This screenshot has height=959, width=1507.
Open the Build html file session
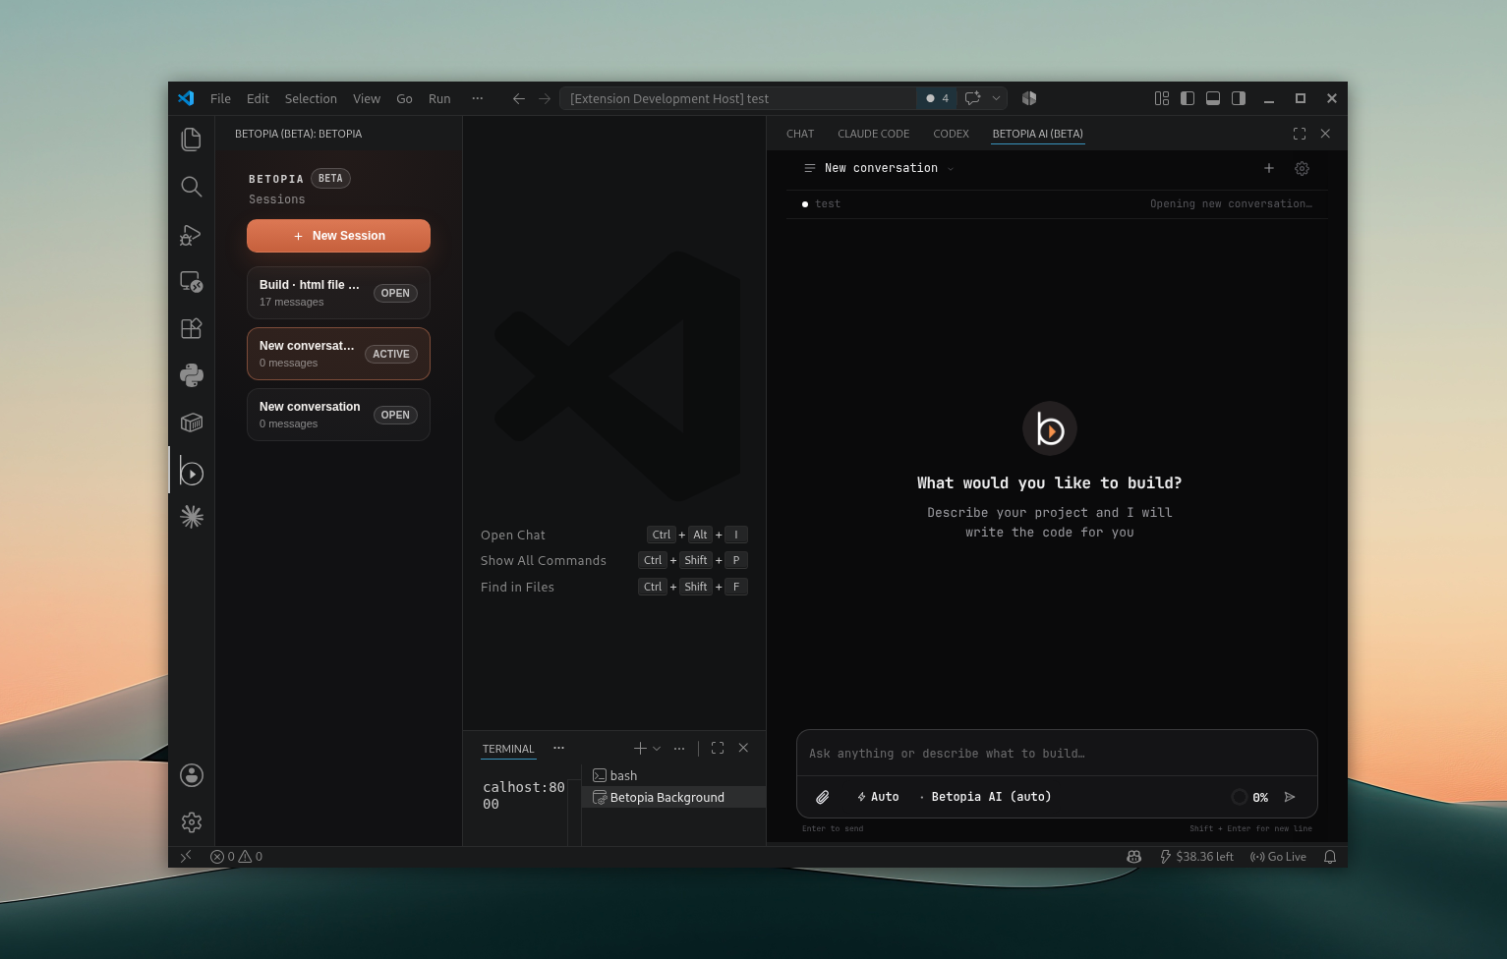point(338,293)
